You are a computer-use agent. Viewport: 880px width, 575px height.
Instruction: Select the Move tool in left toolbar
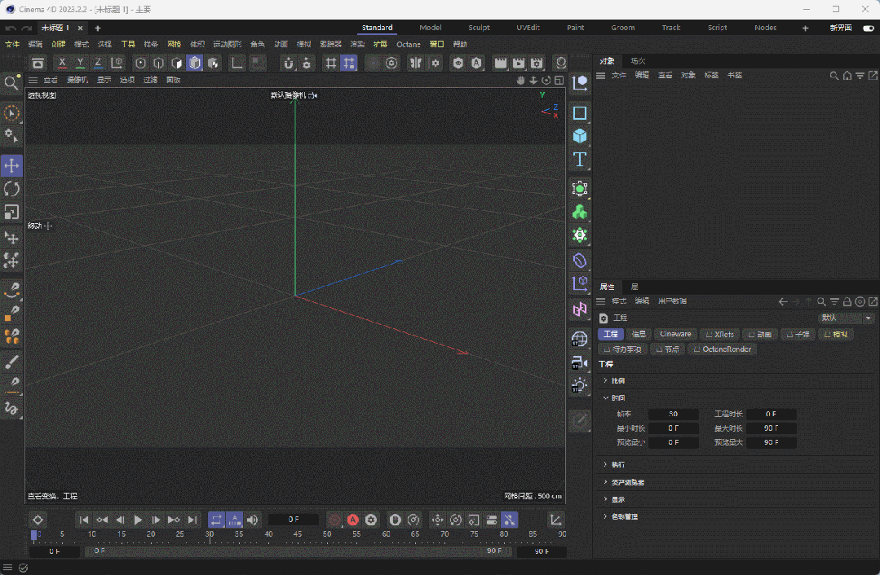(12, 165)
